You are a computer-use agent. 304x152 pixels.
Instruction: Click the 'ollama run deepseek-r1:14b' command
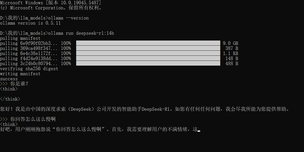(x=81, y=33)
